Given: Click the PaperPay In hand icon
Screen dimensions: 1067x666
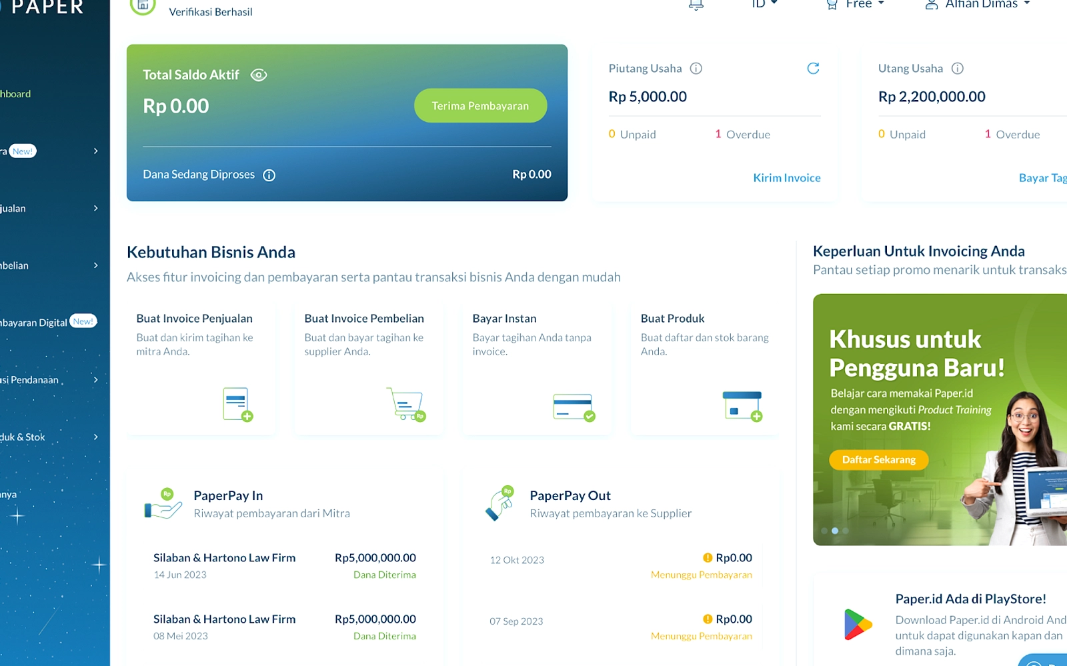Looking at the screenshot, I should pos(163,504).
